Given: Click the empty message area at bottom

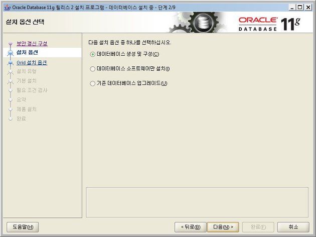Looking at the screenshot, I should click(197, 202).
